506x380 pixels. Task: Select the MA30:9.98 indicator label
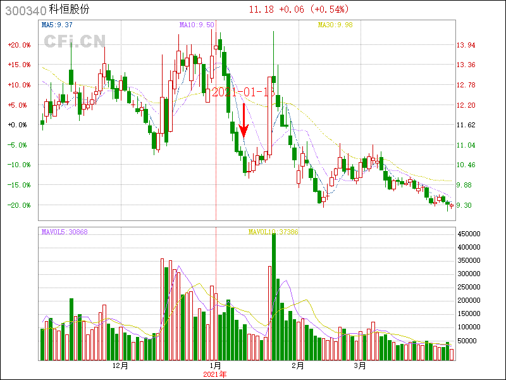pos(335,25)
